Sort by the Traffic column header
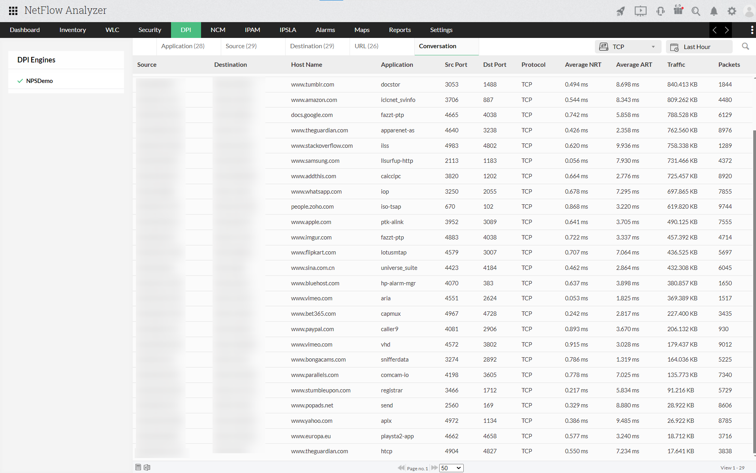 [x=676, y=65]
